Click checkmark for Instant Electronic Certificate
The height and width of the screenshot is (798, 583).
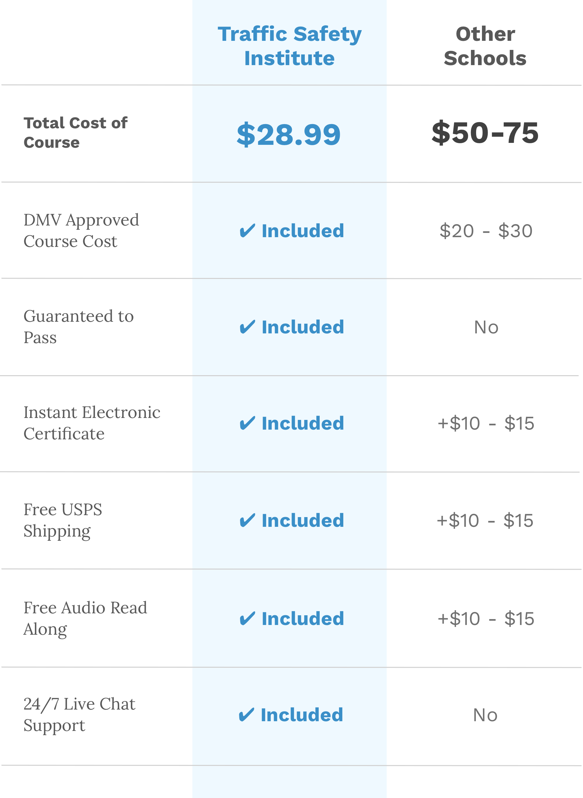coord(247,423)
